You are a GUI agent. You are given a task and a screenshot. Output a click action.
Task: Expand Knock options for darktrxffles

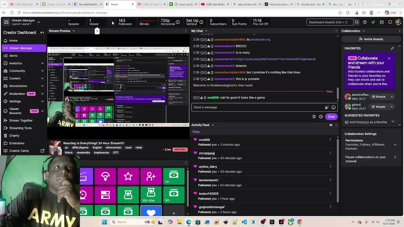click(x=392, y=97)
